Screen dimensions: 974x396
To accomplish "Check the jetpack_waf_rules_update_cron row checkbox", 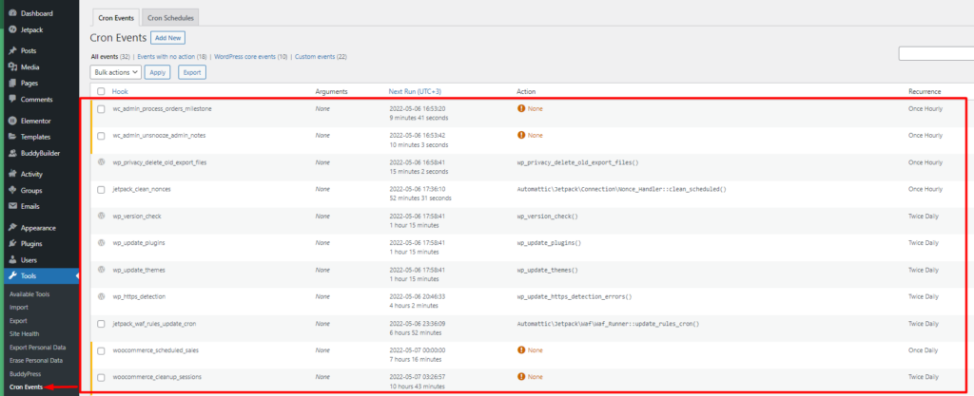I will coord(101,324).
